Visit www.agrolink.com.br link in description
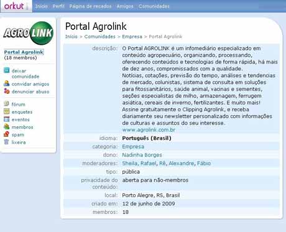The width and height of the screenshot is (286, 232). [149, 130]
